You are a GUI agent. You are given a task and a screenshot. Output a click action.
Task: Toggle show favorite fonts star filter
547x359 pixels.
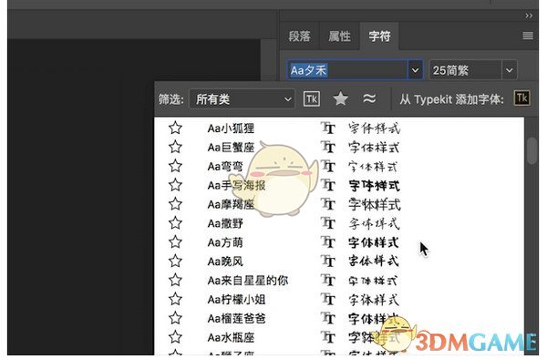(x=340, y=99)
